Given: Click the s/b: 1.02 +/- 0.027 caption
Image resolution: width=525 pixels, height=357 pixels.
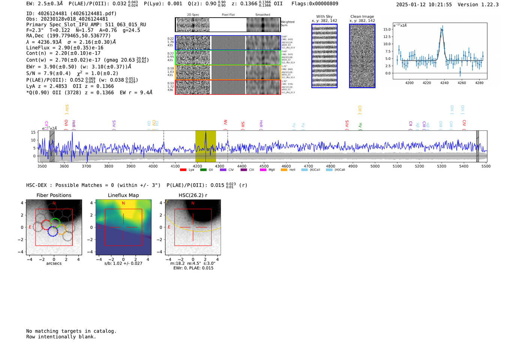Looking at the screenshot, I should (x=123, y=263).
